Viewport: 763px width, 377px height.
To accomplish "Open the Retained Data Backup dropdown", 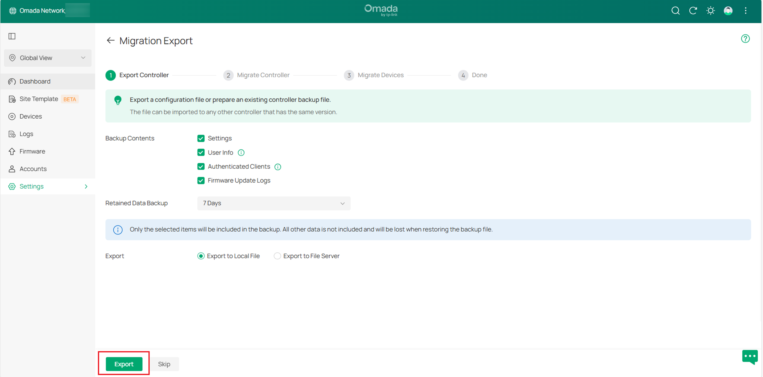I will pos(273,203).
